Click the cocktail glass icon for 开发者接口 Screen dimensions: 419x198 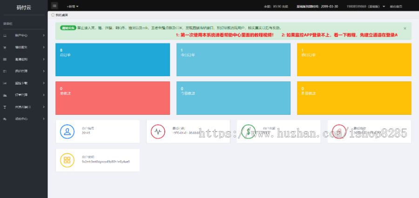click(x=5, y=107)
